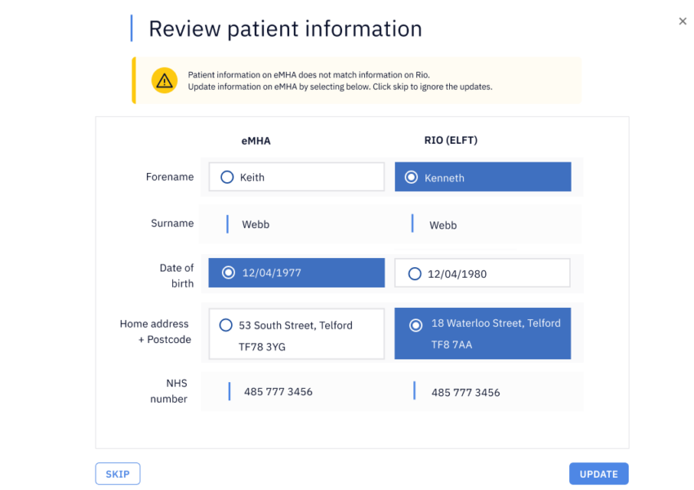Close the Review patient information dialog
Screen dimensions: 694x490
683,21
